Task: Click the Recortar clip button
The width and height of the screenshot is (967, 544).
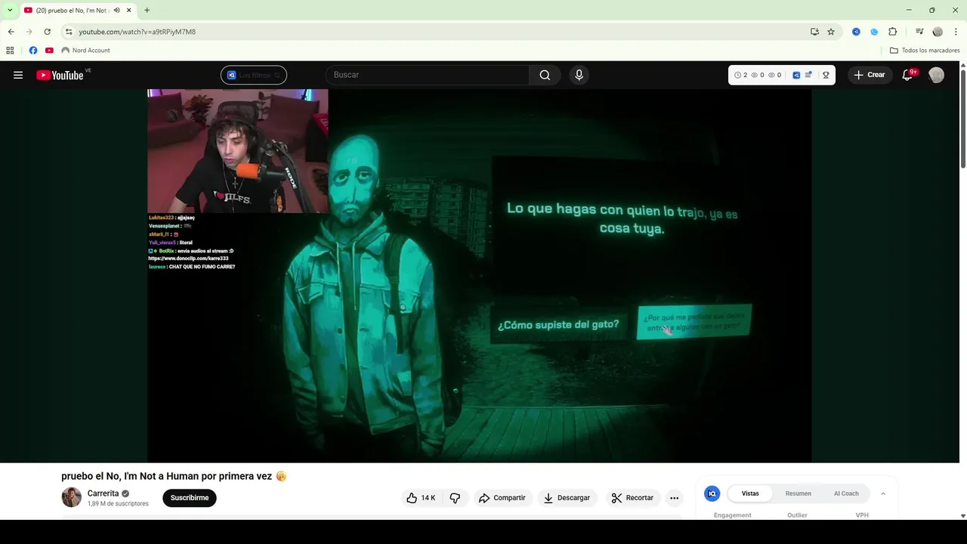Action: [x=632, y=498]
